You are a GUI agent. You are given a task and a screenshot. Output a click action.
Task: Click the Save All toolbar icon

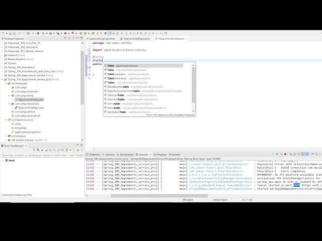[x=15, y=33]
